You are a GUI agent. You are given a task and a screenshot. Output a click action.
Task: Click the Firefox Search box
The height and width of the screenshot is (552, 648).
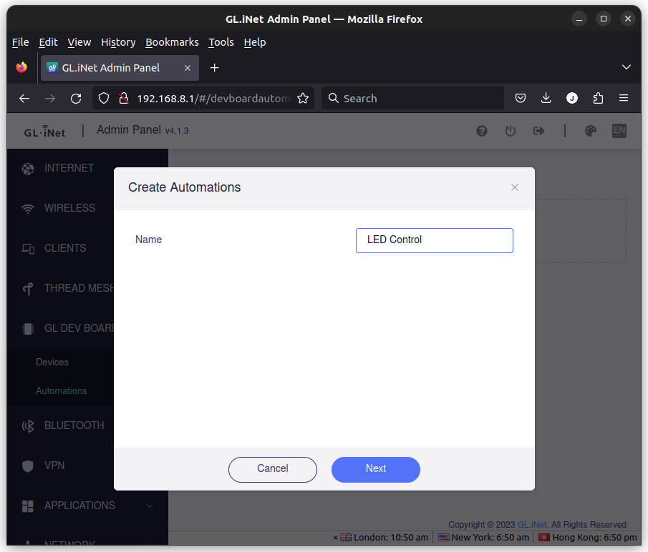412,98
